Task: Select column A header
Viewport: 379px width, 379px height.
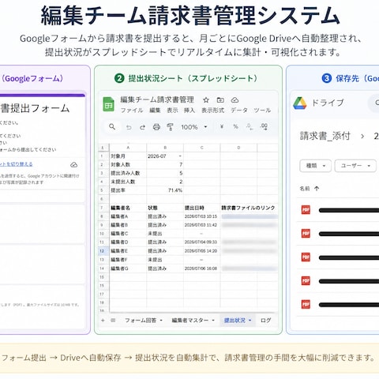Action: 128,148
